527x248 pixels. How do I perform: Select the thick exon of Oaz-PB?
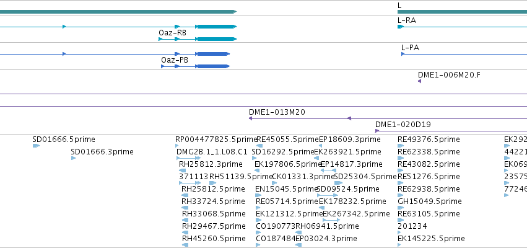click(x=214, y=66)
